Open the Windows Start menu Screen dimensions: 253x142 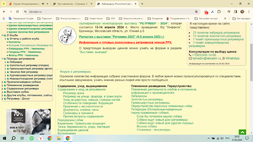(x=4, y=138)
